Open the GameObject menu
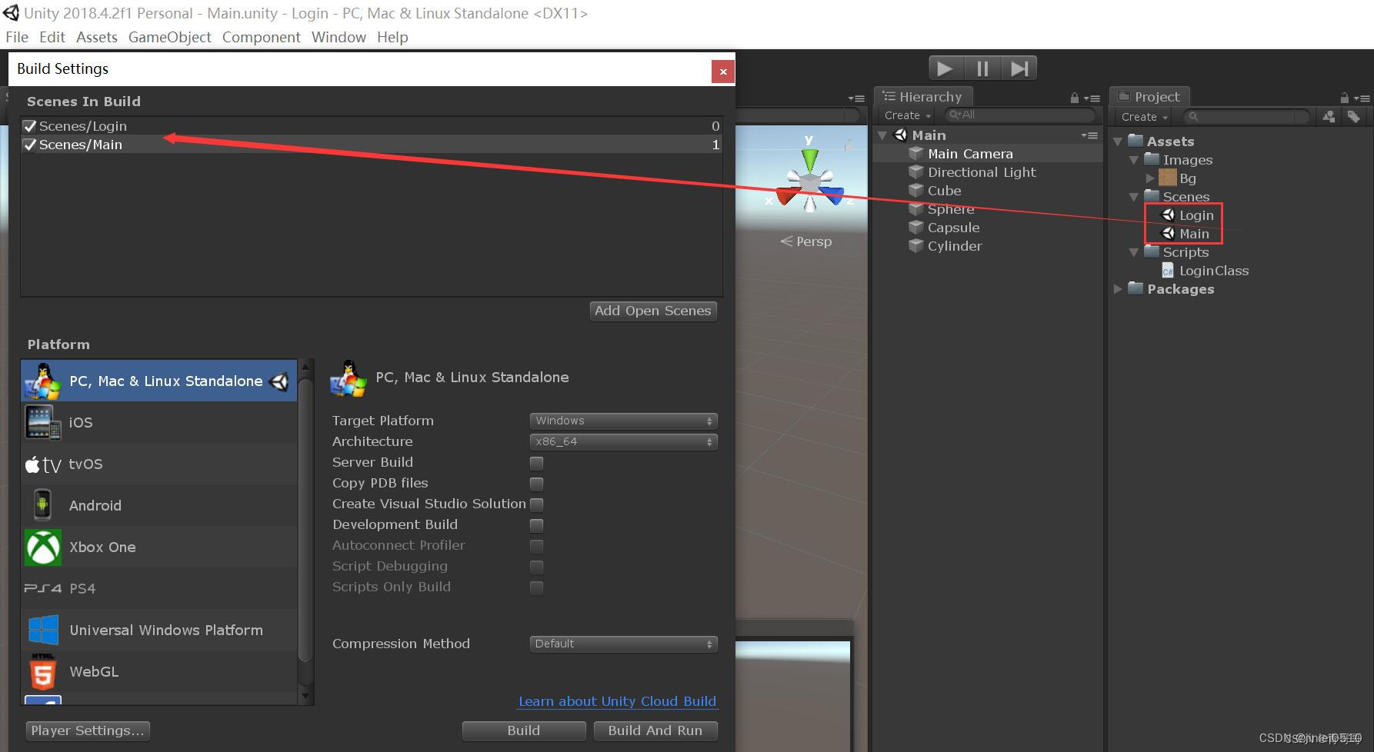The image size is (1374, 752). click(169, 37)
